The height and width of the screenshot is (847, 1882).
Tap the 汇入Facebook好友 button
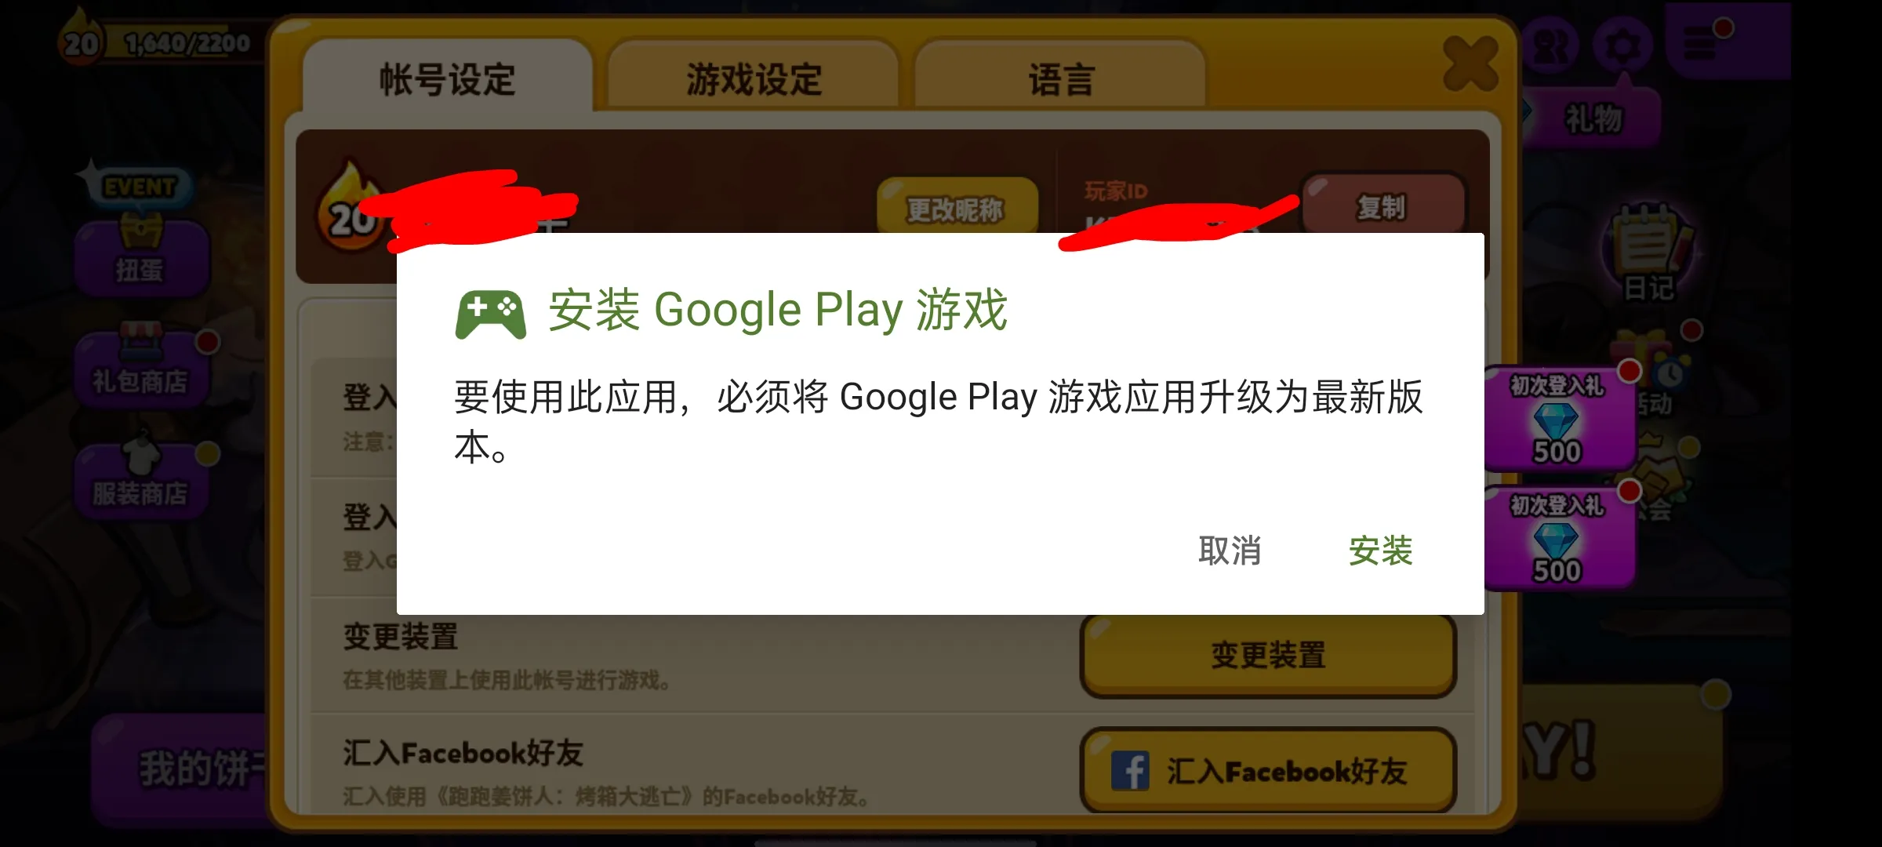[1268, 771]
